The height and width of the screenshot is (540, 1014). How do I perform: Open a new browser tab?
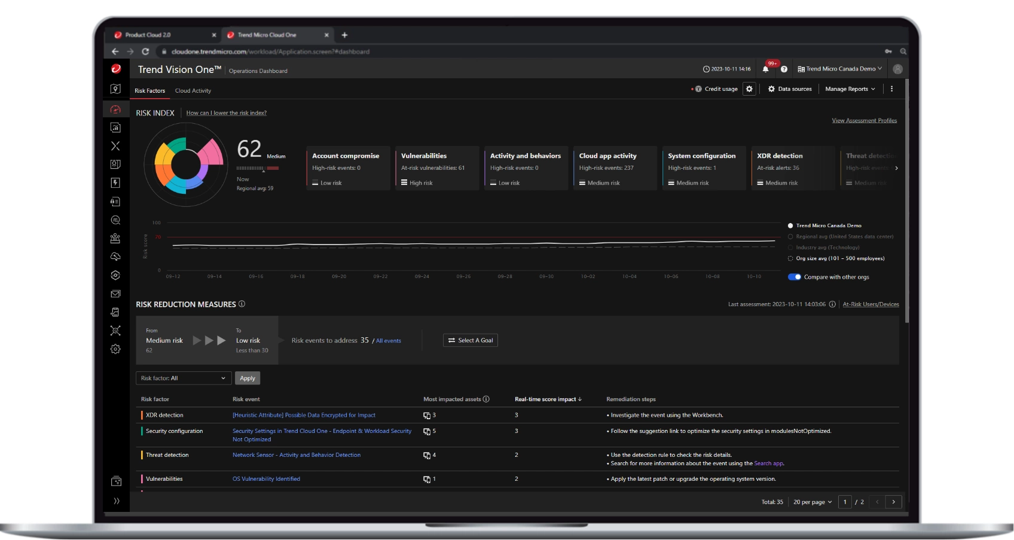coord(344,35)
